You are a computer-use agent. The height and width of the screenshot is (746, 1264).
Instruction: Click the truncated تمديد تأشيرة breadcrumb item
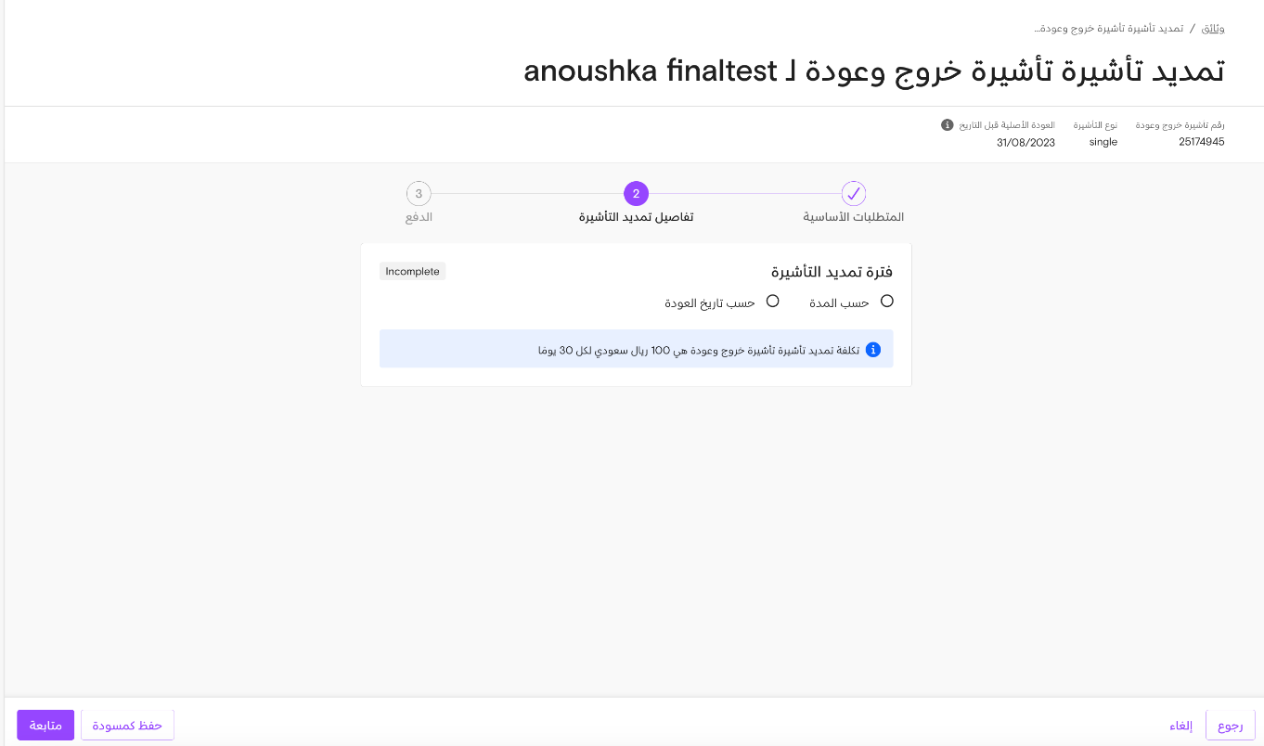click(x=1108, y=29)
